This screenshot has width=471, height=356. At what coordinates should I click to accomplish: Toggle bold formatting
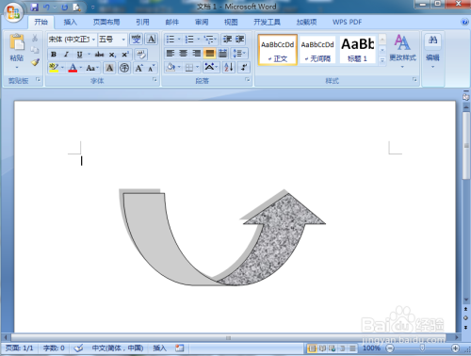[x=54, y=55]
